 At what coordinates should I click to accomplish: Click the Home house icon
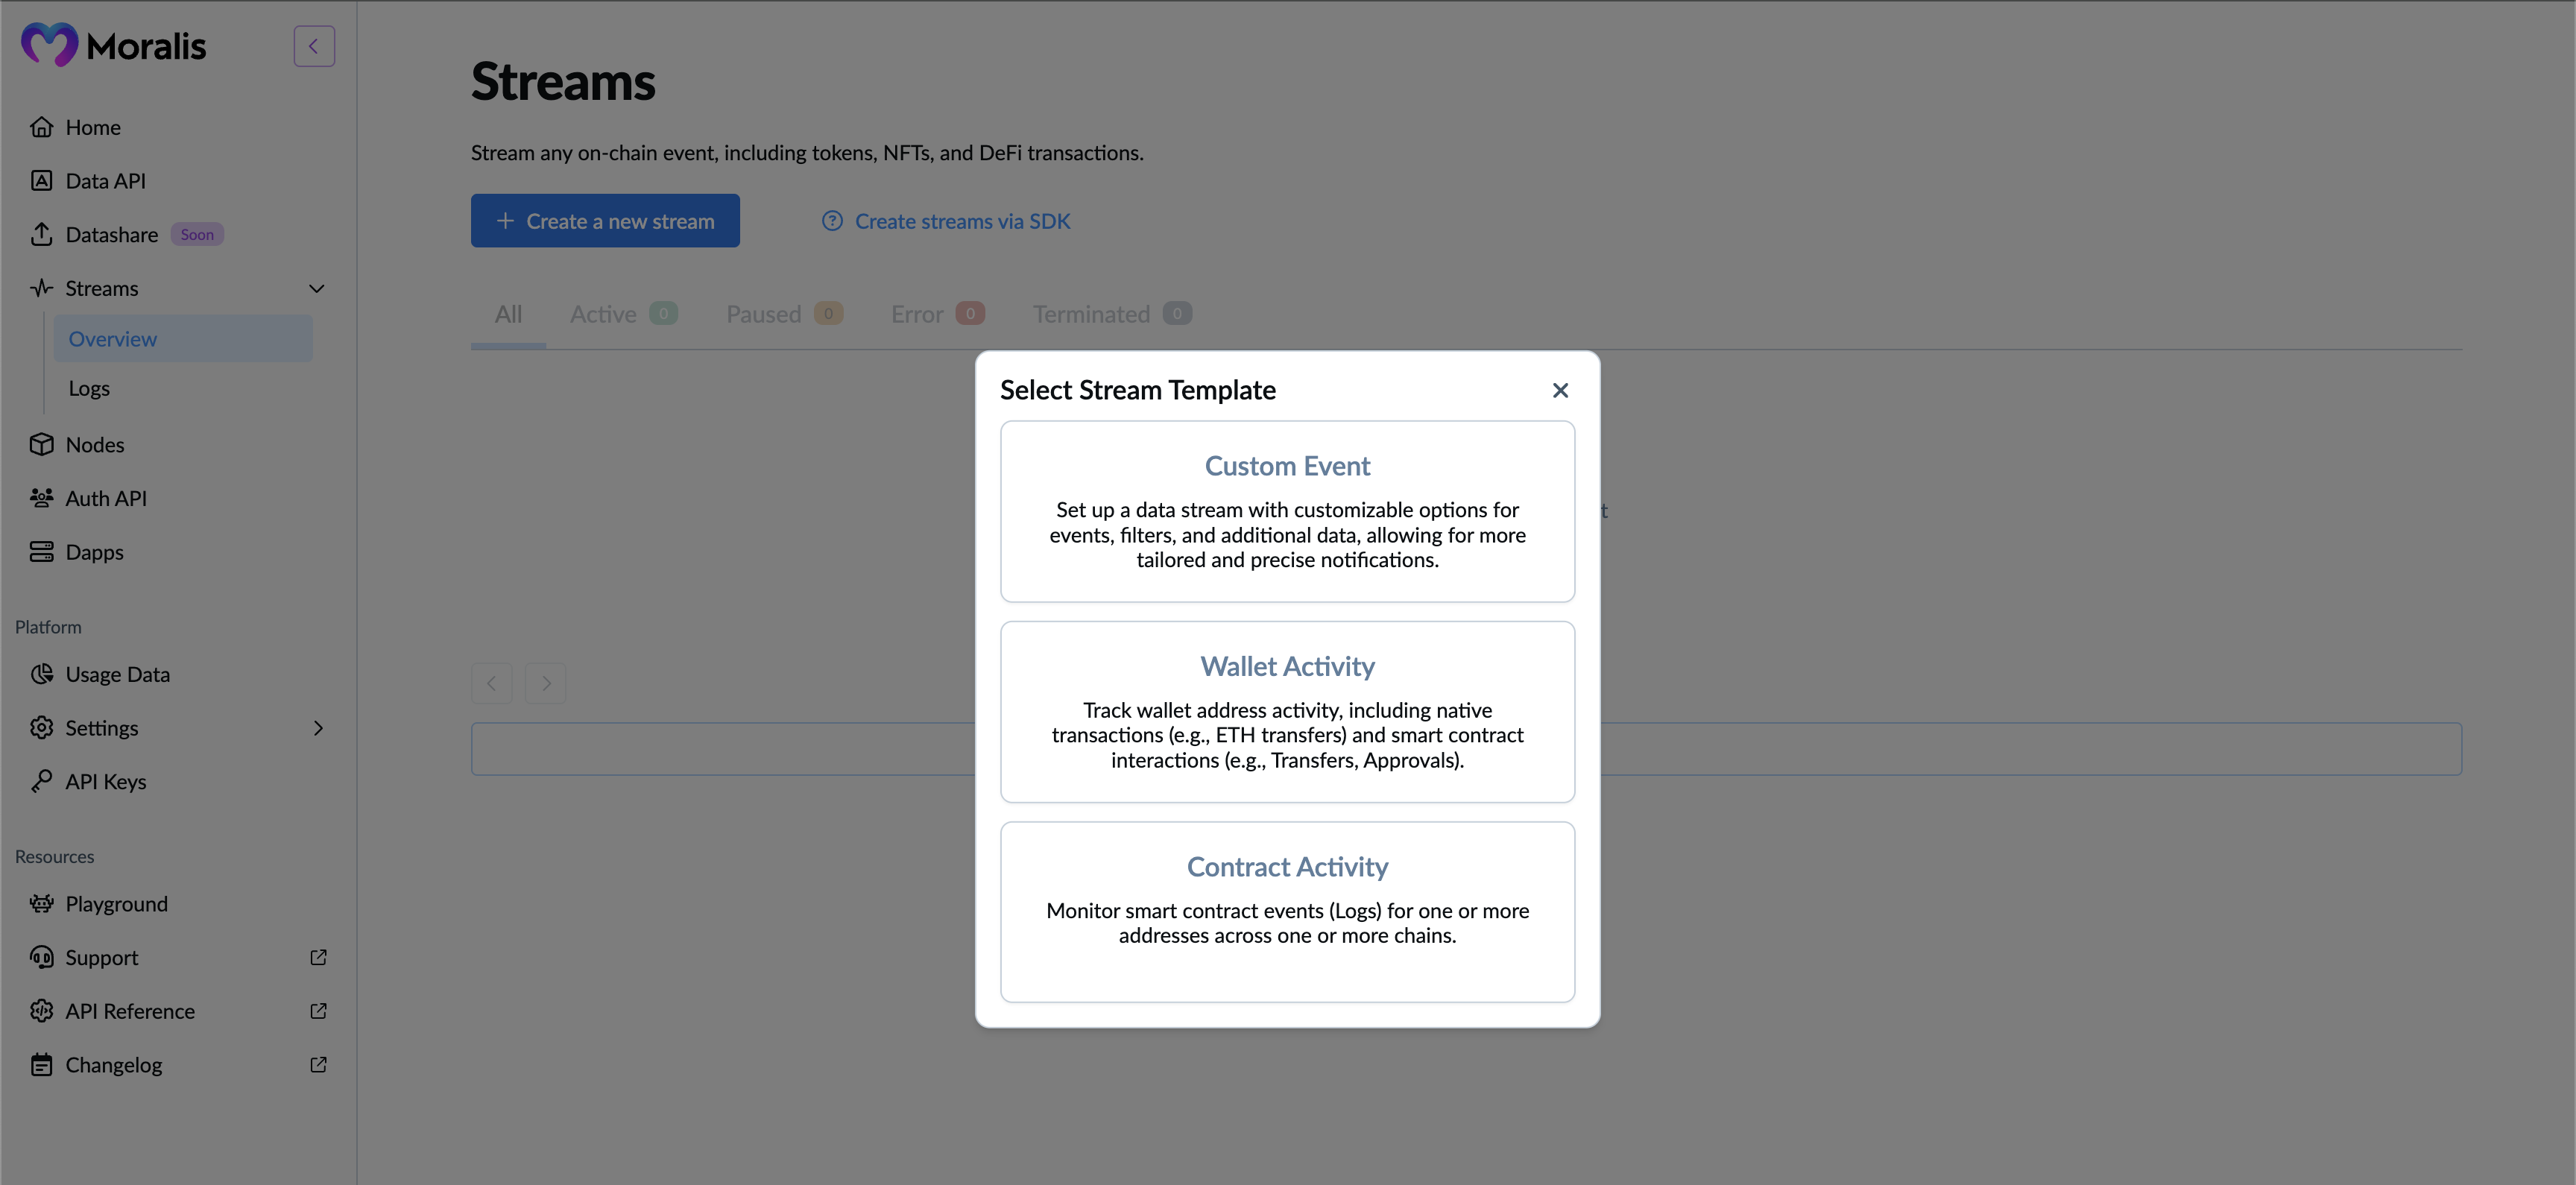coord(41,127)
